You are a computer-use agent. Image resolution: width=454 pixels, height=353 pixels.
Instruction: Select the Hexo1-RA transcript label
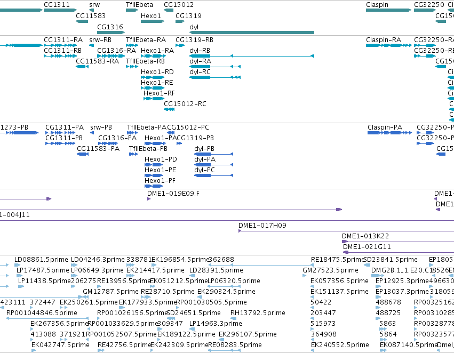click(x=157, y=50)
